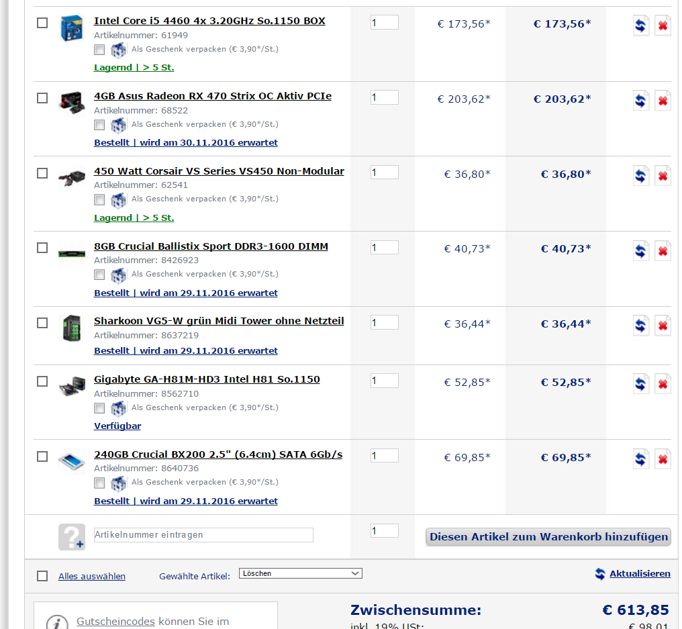Click the gift box icon under Gigabyte GA-H81M-HD3
Viewport: 682px width, 629px height.
coord(118,409)
